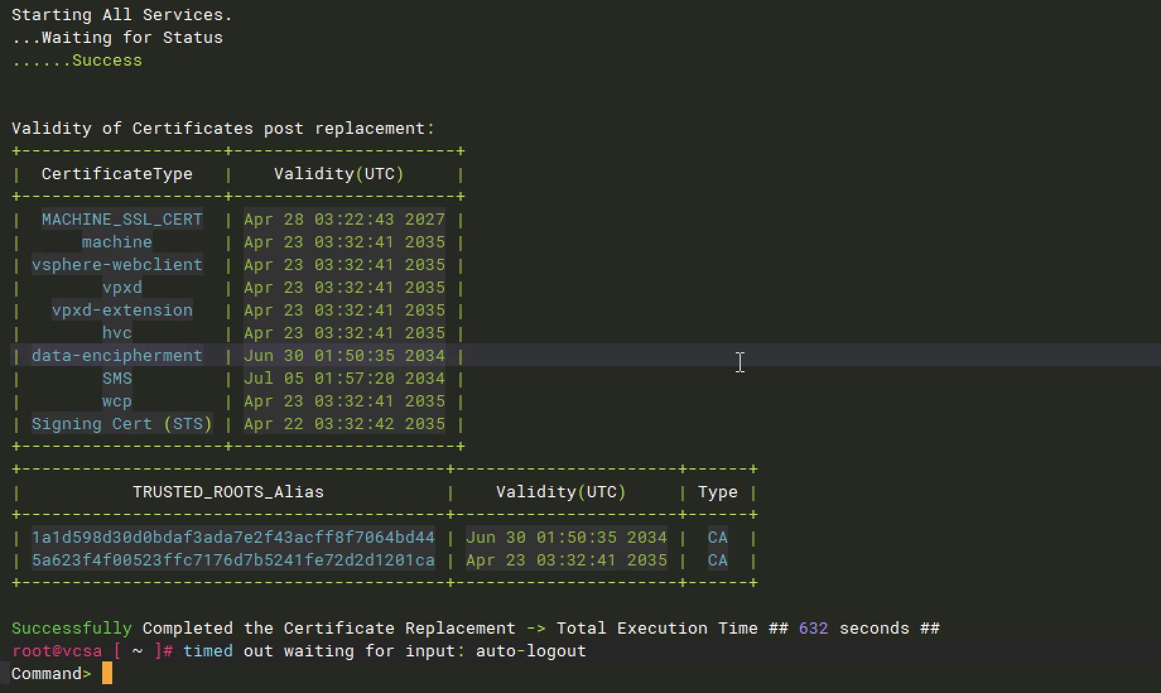
Task: Click the 'CertificateType' column header
Action: [117, 174]
